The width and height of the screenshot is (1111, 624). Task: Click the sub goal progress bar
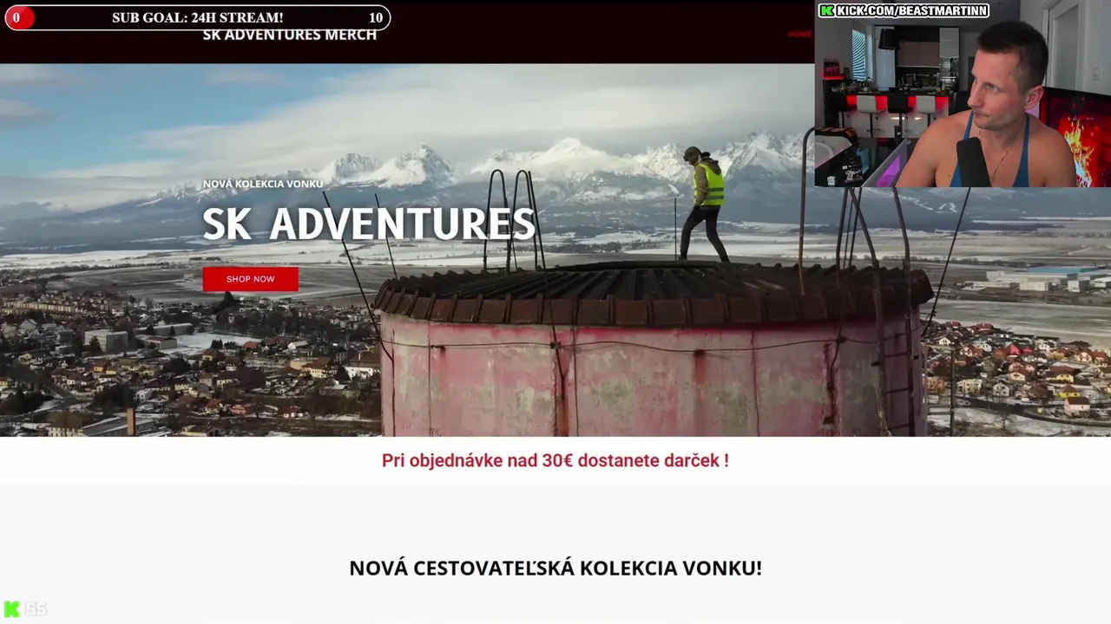[197, 17]
